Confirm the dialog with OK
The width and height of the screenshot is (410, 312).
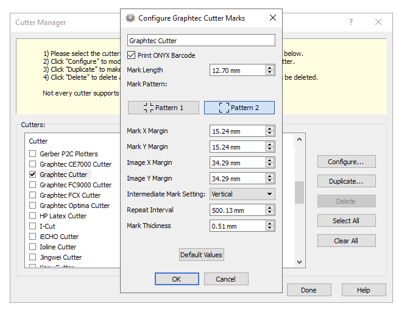[x=177, y=279]
